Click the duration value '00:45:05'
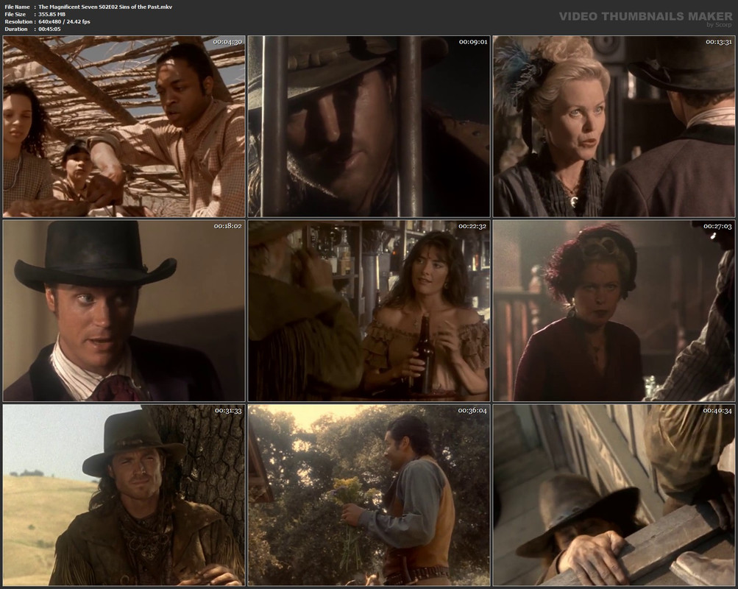The image size is (738, 589). pos(49,29)
